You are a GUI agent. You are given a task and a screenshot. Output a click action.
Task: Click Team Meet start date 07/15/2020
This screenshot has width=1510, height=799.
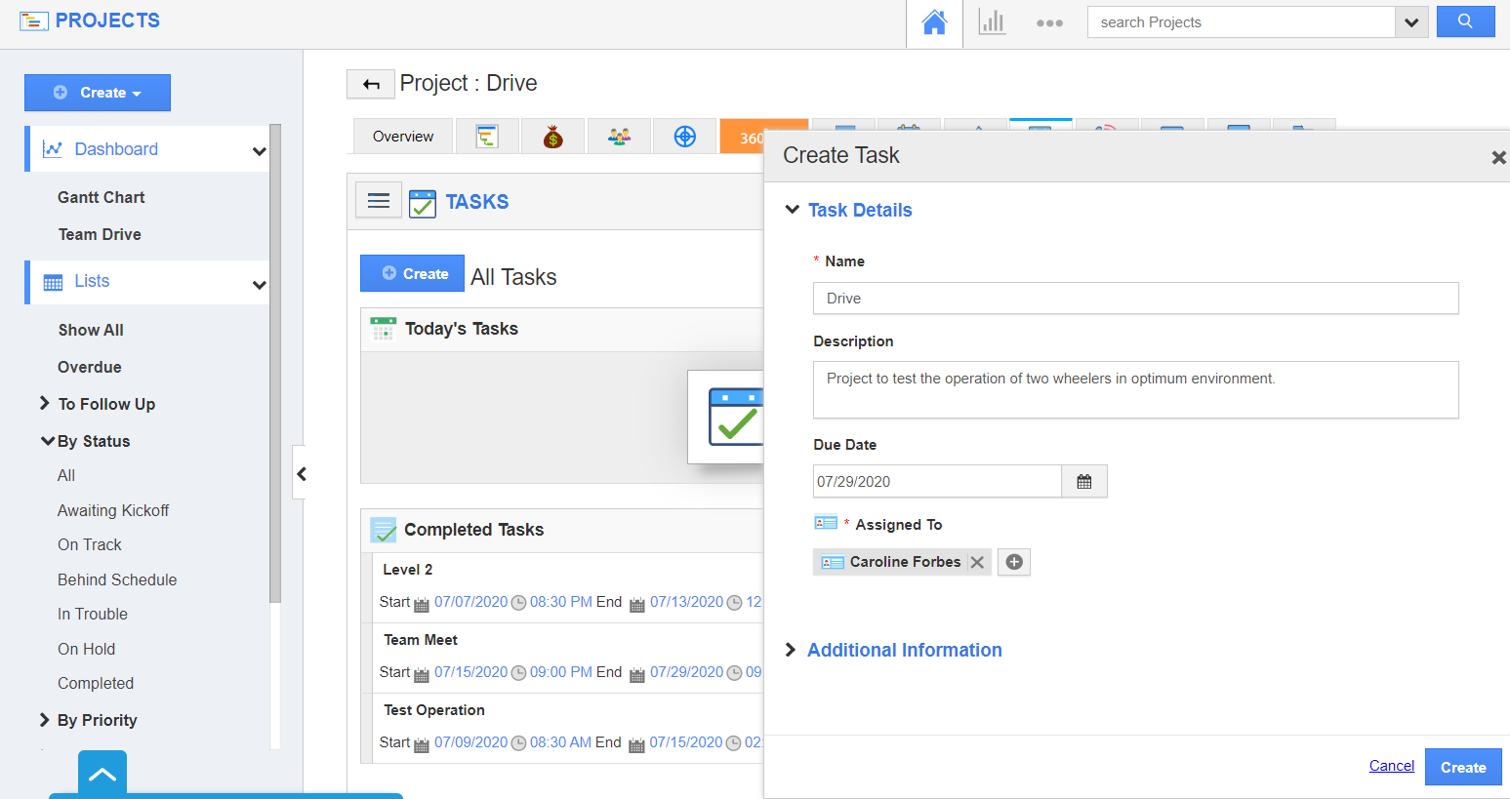point(470,672)
